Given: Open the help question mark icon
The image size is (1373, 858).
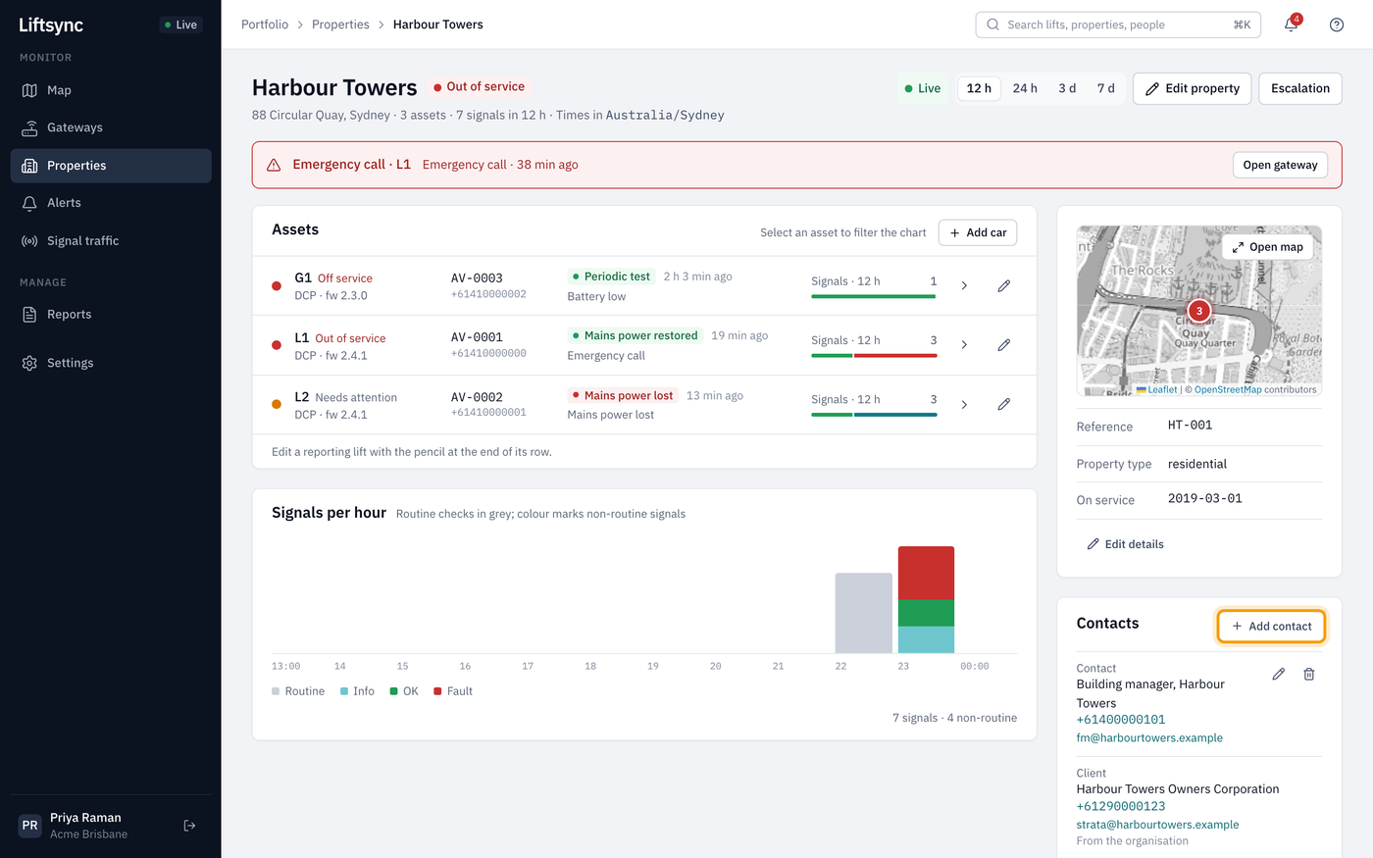Looking at the screenshot, I should pos(1337,25).
